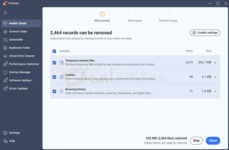This screenshot has width=229, height=150.
Task: Click the Software Updater icon
Action: tap(5, 80)
